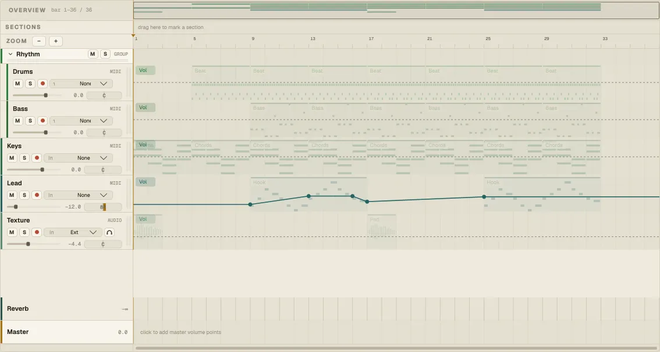Zoom in with the plus button
This screenshot has width=660, height=352.
(x=55, y=41)
